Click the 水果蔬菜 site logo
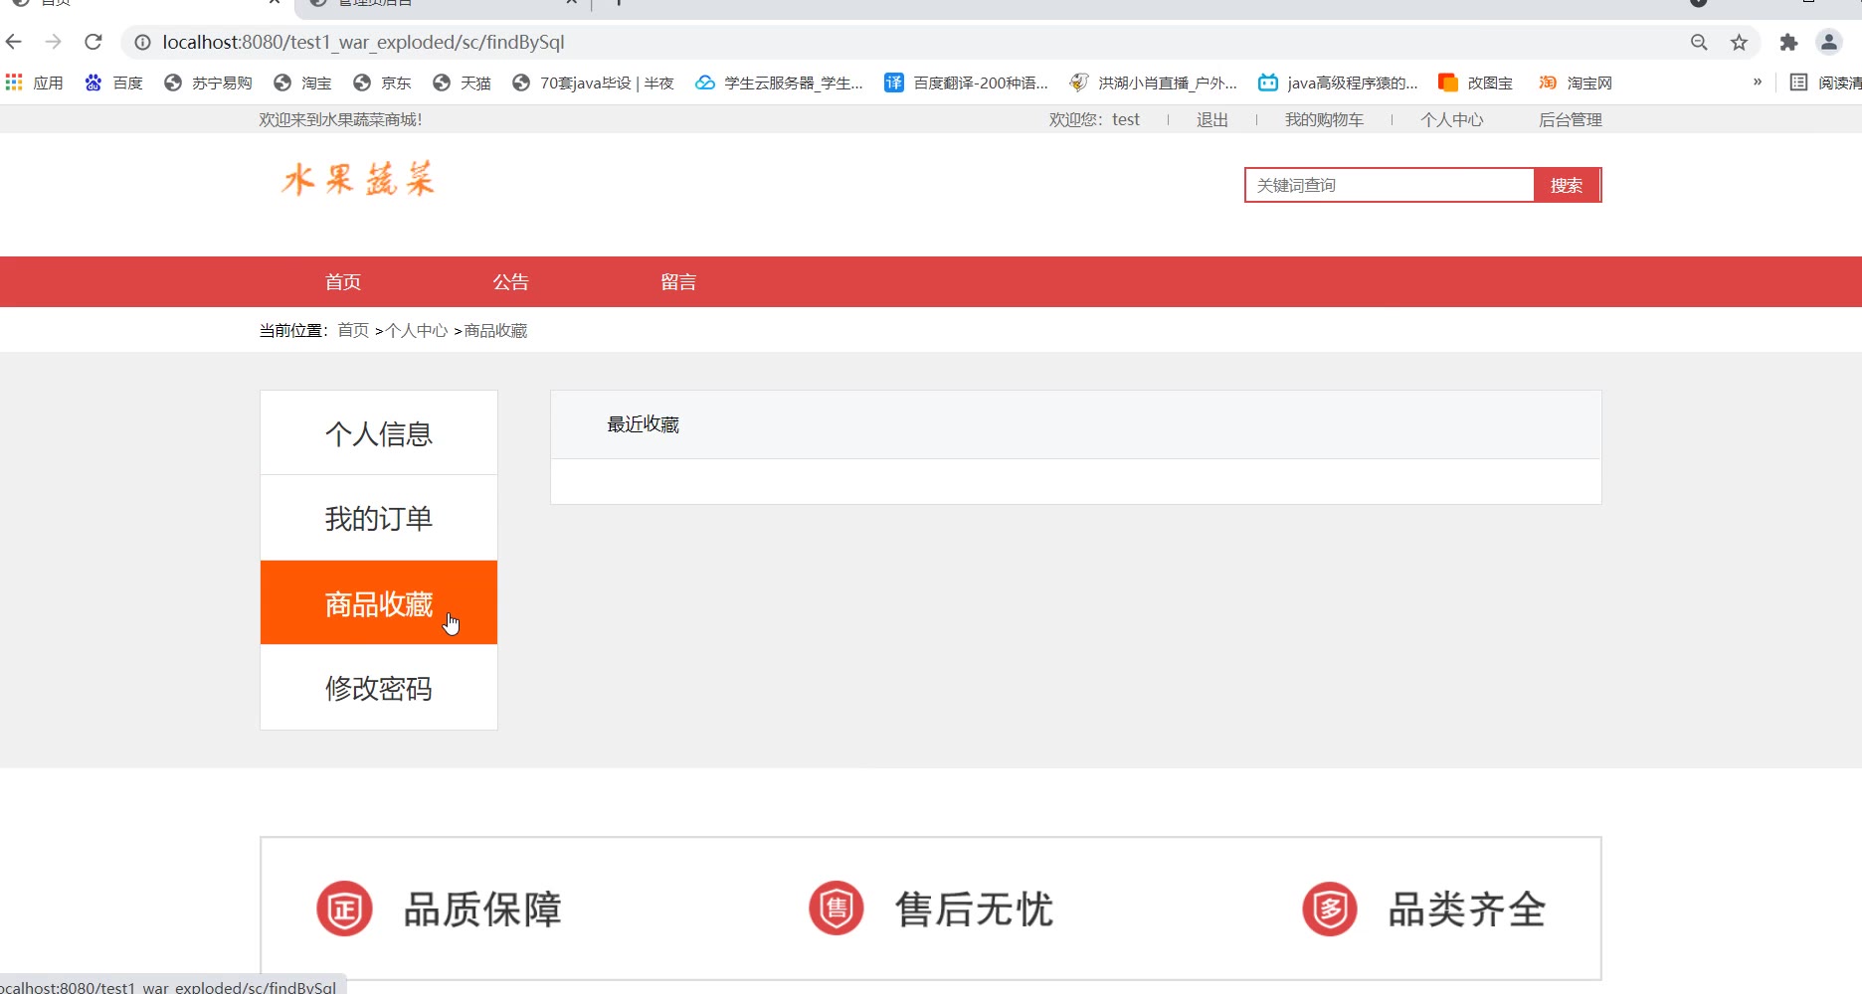The image size is (1862, 994). pyautogui.click(x=358, y=180)
